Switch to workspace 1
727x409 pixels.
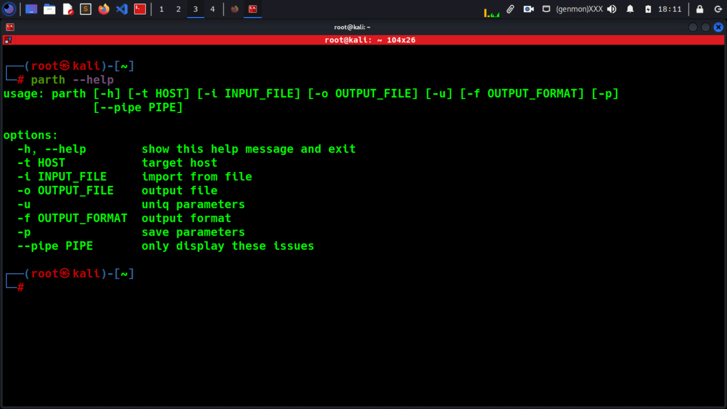tap(161, 9)
